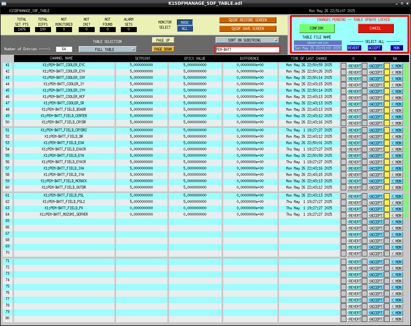Viewport: 411px width, 326px height.
Task: Click the table file name 'observation'
Action: click(x=318, y=43)
